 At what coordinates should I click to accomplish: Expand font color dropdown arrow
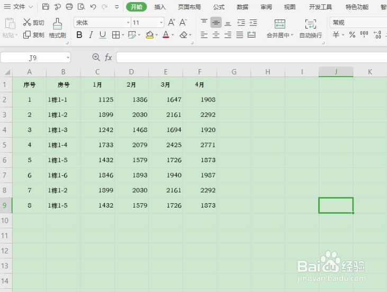[173, 35]
